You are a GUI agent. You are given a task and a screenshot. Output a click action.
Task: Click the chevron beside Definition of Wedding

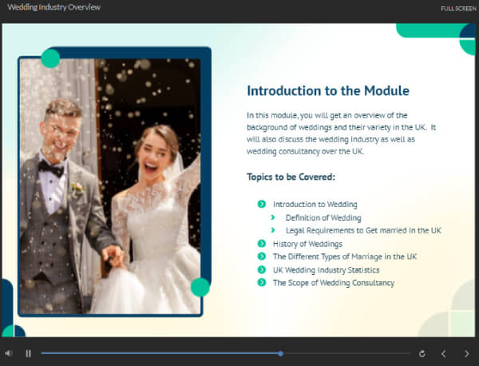click(273, 217)
